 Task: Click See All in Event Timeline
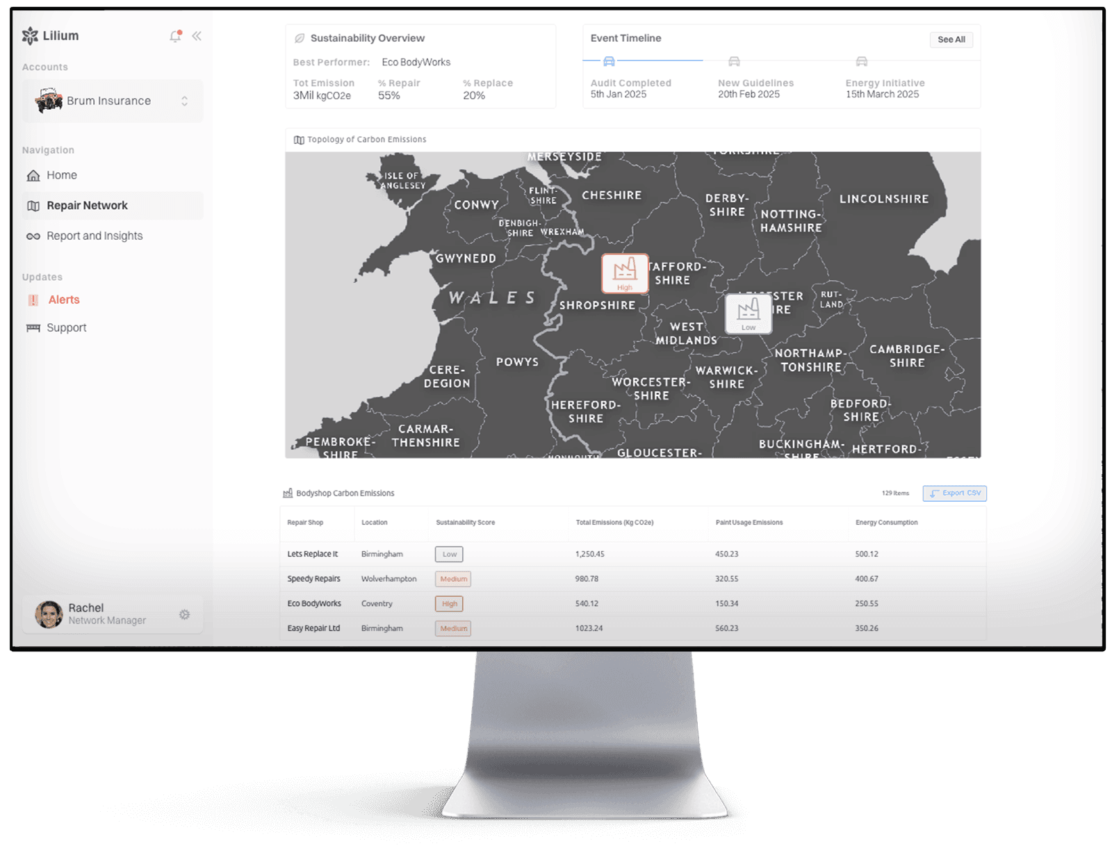951,40
